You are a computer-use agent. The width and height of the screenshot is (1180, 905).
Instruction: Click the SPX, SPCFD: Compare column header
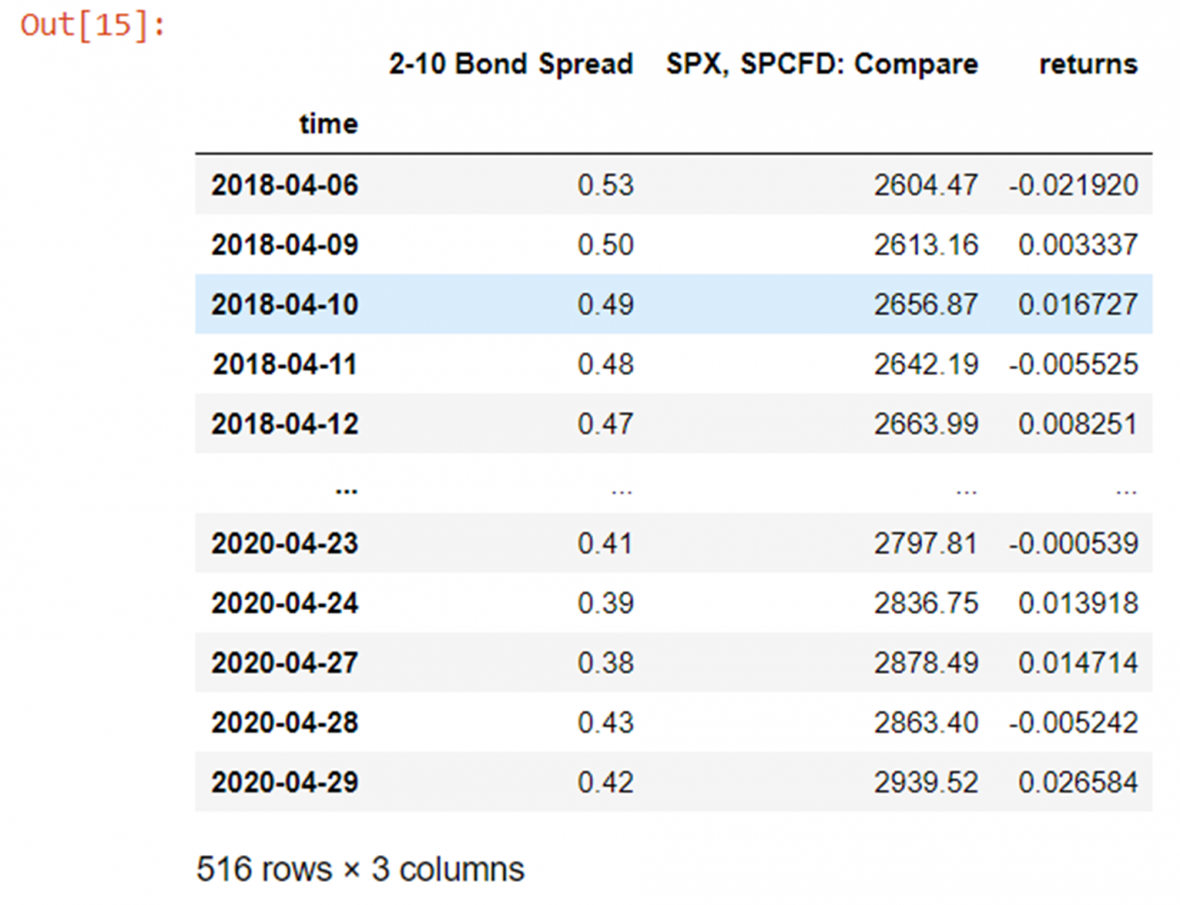[x=822, y=64]
